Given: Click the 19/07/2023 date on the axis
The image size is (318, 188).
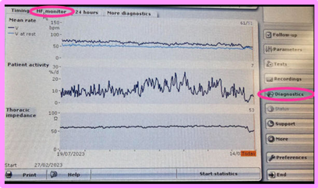Looking at the screenshot, I should pos(71,154).
